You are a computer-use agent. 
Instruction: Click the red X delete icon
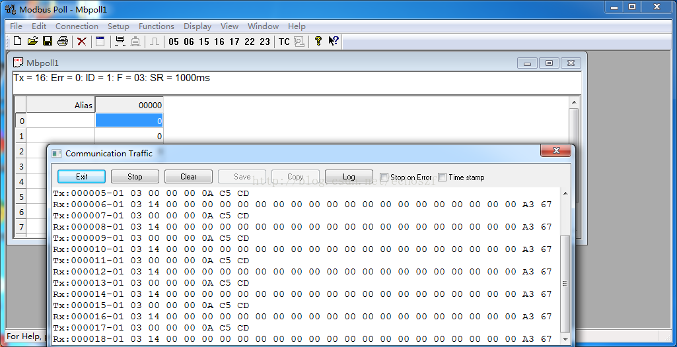[82, 42]
